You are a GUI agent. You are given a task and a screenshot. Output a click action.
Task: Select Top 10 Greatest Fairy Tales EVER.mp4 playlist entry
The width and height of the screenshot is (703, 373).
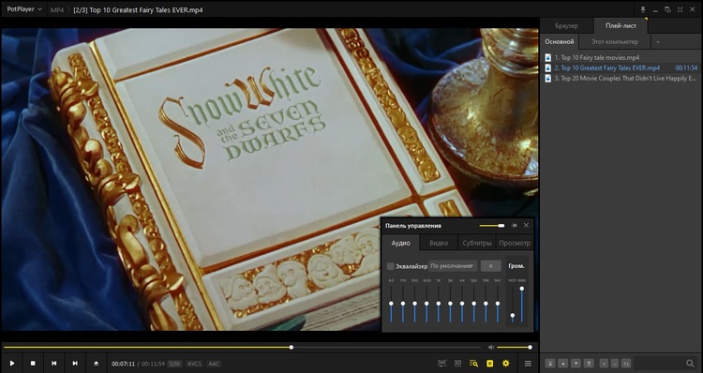point(621,67)
